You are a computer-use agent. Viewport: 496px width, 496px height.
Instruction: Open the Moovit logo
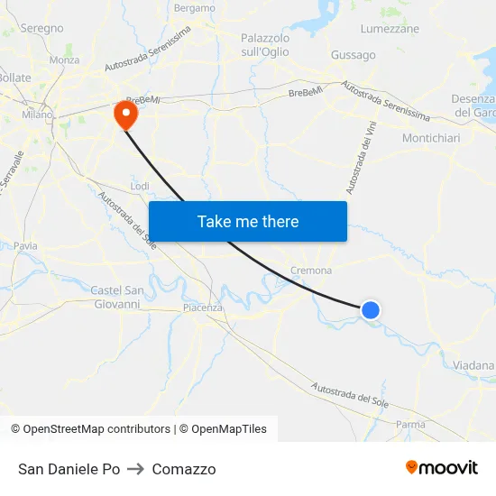point(442,467)
